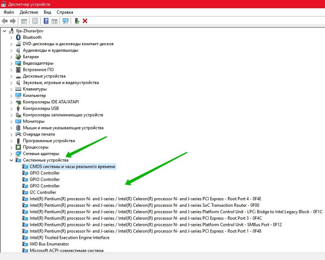Select SMBus Port - 0F12 device
Screen dimensions: 325x260
pyautogui.click(x=156, y=225)
